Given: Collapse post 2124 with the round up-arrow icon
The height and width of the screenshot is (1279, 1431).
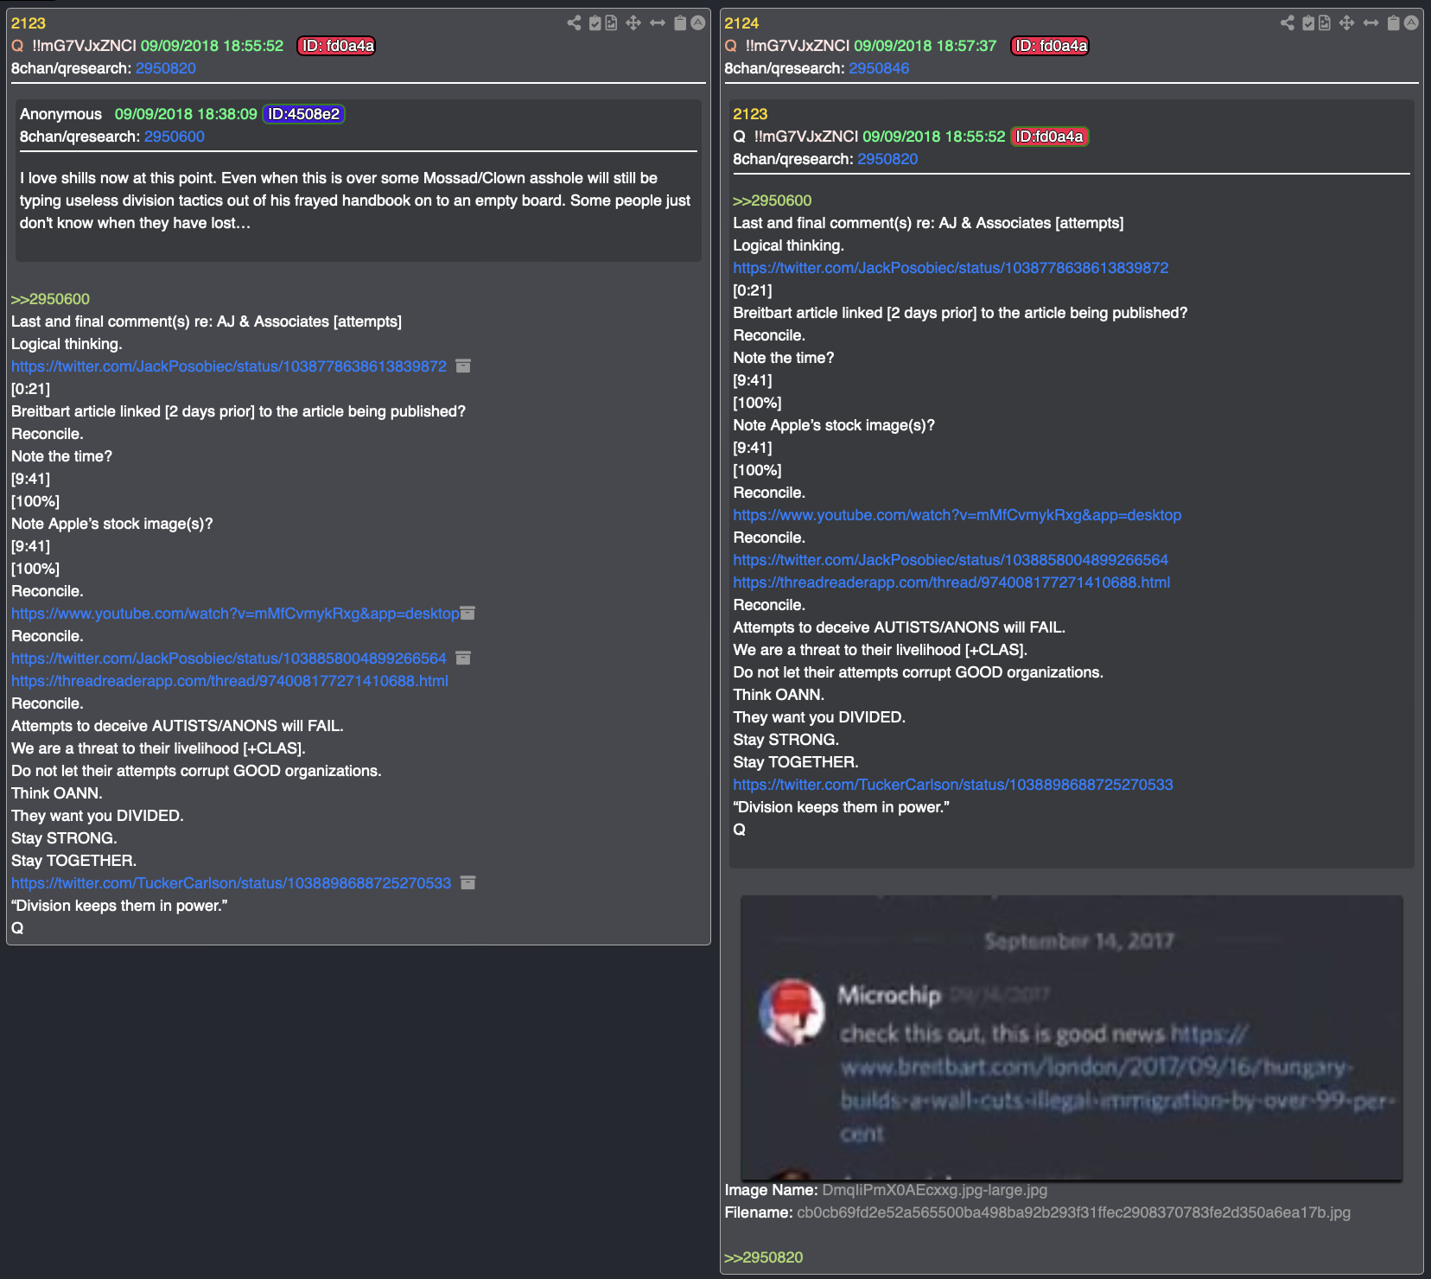Looking at the screenshot, I should coord(1411,22).
